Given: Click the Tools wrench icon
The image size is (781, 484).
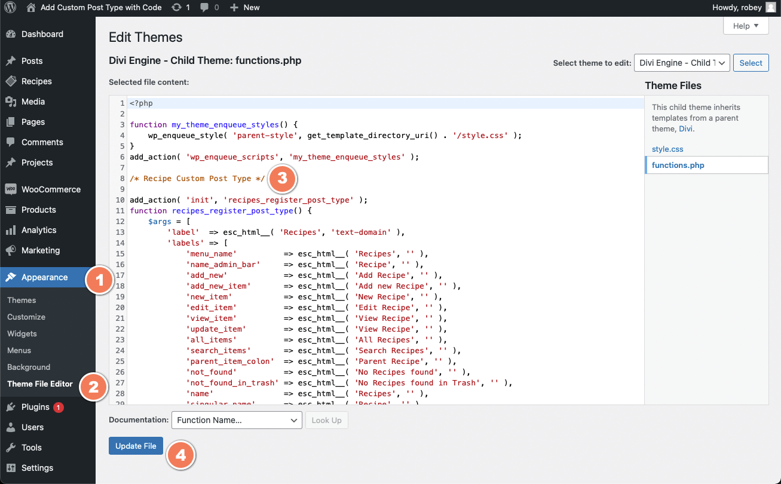Looking at the screenshot, I should click(11, 448).
